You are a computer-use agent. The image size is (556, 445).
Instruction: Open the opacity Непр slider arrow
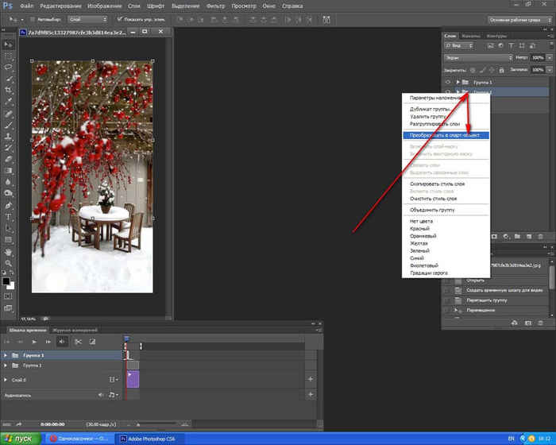pos(550,57)
